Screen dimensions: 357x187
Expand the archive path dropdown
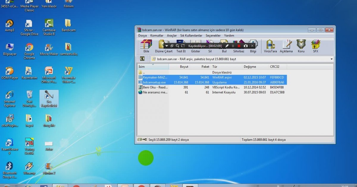(331, 59)
